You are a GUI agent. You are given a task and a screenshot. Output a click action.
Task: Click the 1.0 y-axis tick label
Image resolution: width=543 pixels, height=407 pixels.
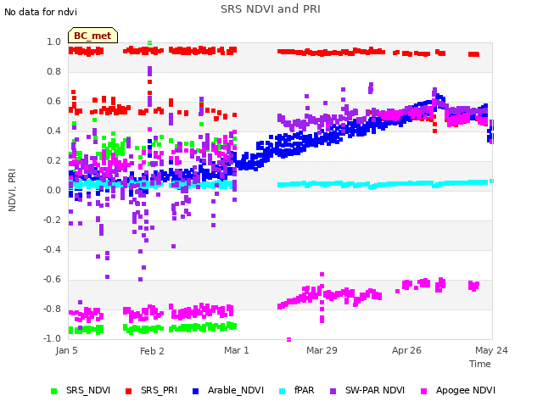click(x=53, y=42)
